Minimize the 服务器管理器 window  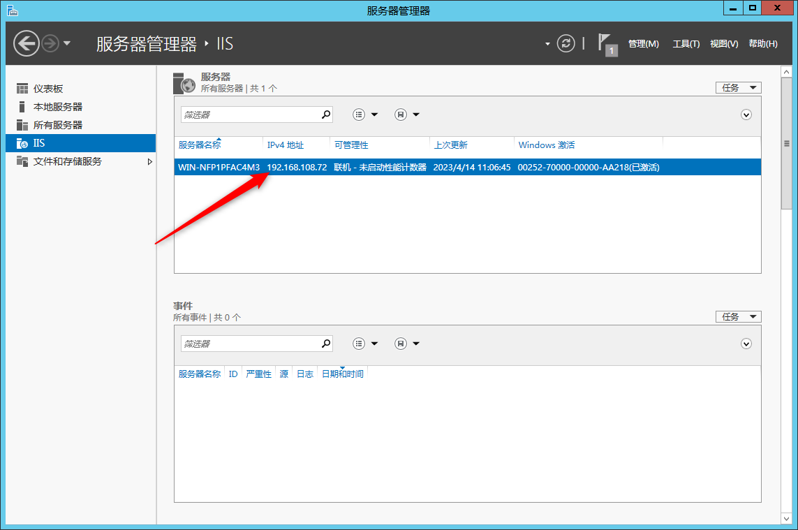point(733,8)
